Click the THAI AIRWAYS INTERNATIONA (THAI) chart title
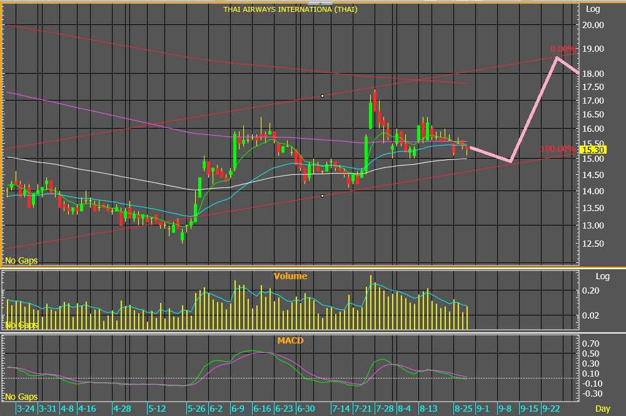626x416 pixels. [290, 9]
